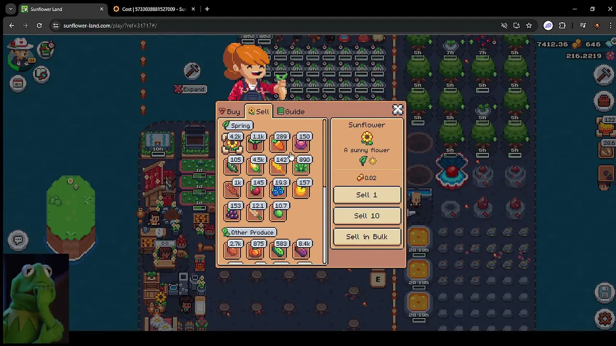Open the browser media controls
Screen dimensions: 616x346
pyautogui.click(x=583, y=25)
